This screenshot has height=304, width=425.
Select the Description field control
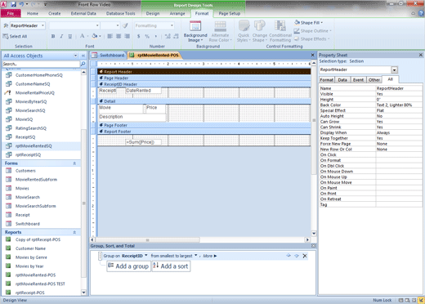(x=132, y=117)
